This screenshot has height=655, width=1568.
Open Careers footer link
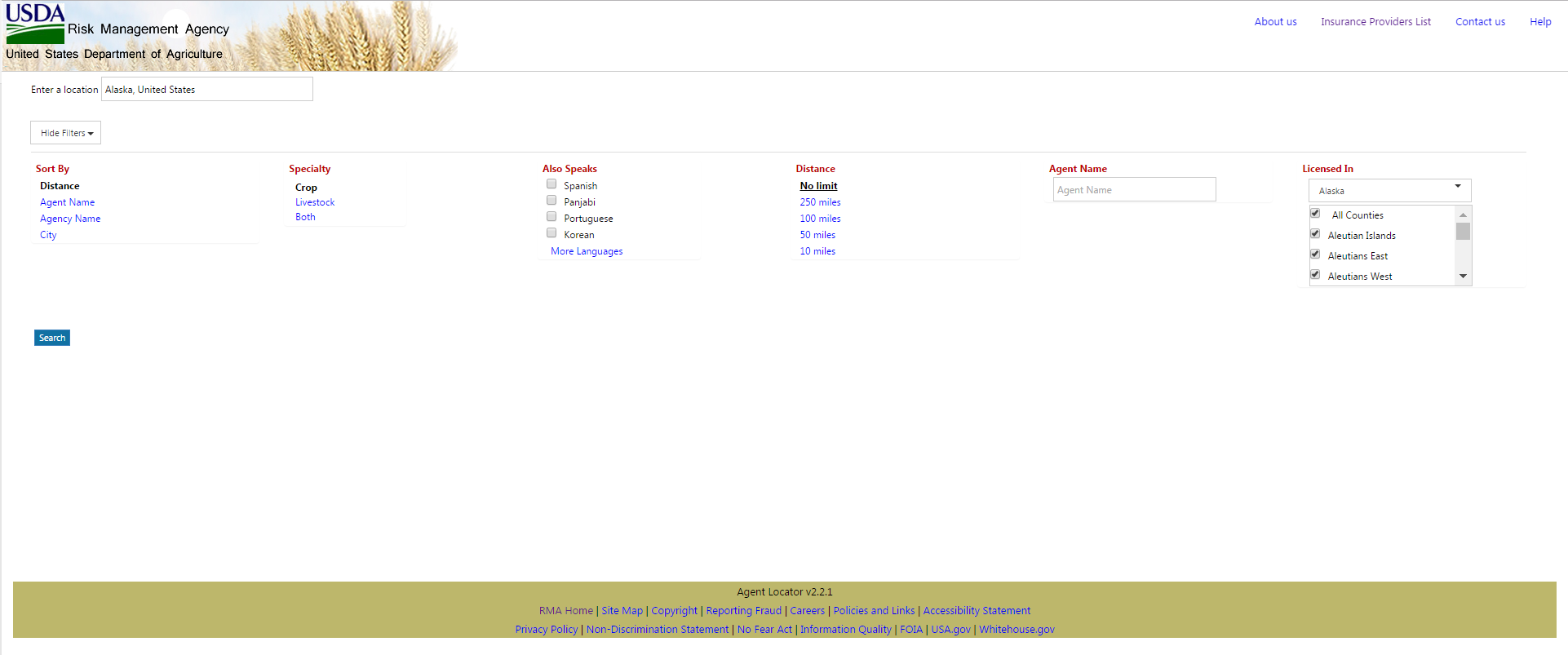point(807,611)
